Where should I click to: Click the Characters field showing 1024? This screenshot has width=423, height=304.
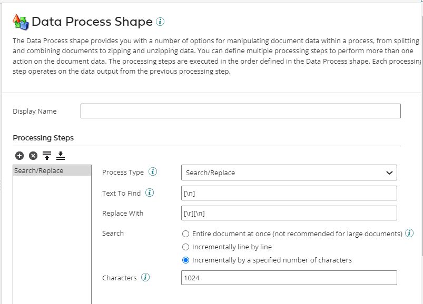[289, 278]
